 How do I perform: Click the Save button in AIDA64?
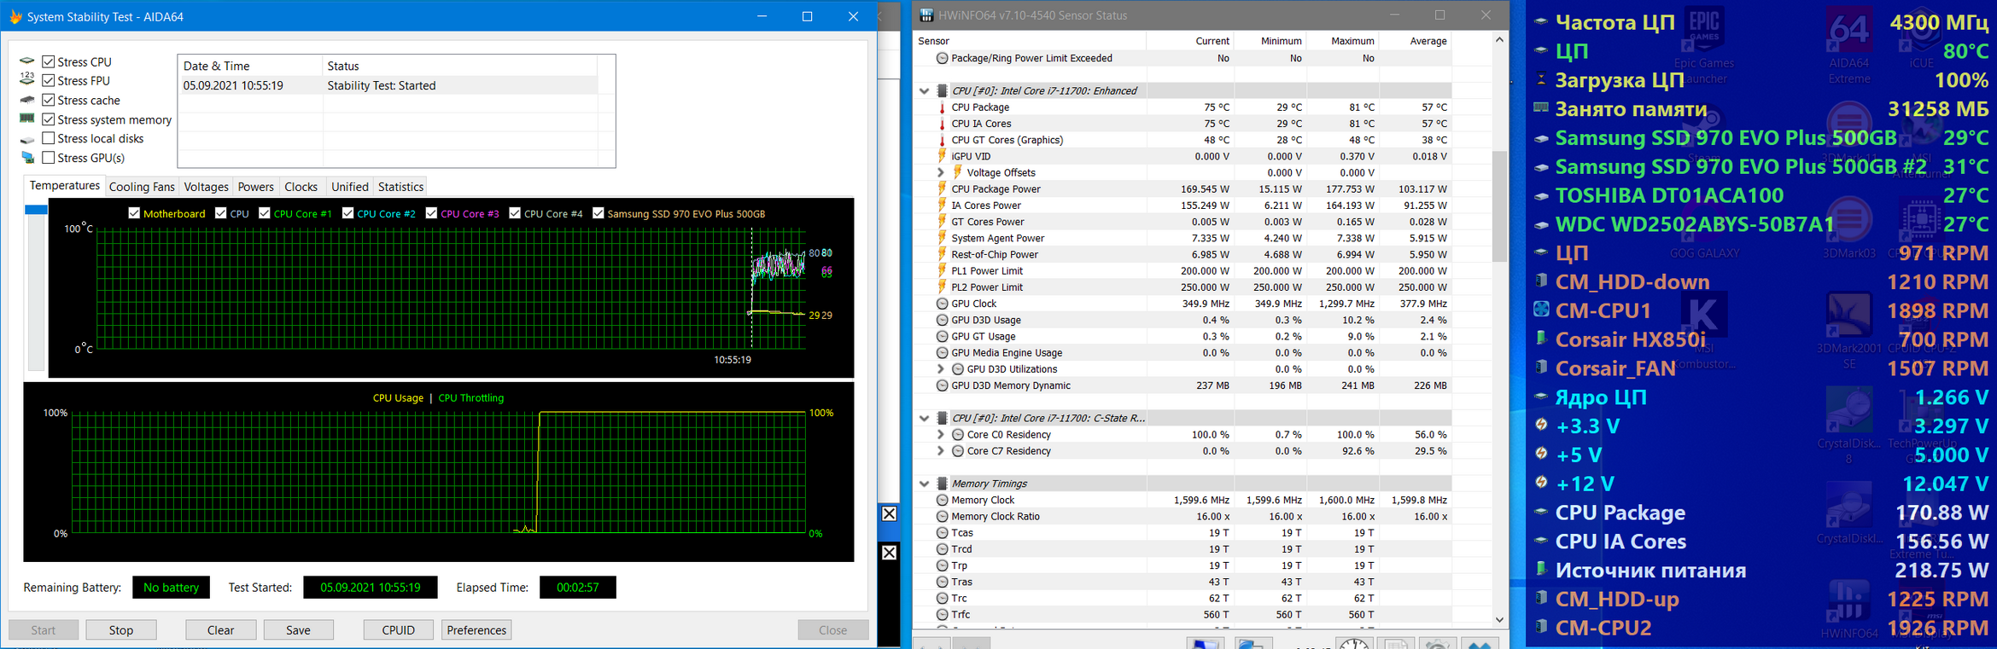click(x=298, y=630)
